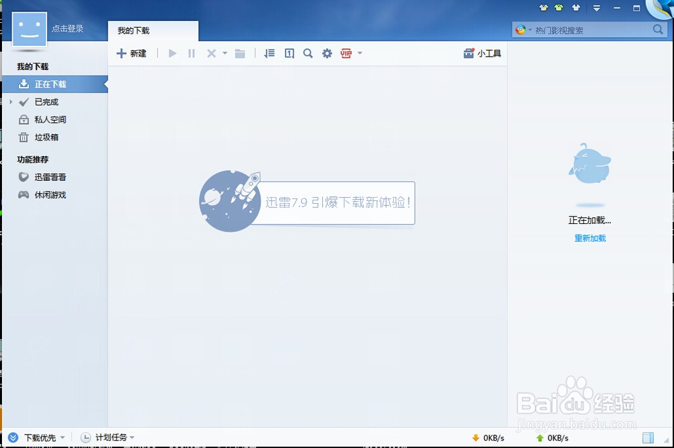Expand the 已完成 tree arrow
This screenshot has height=448, width=674.
11,102
